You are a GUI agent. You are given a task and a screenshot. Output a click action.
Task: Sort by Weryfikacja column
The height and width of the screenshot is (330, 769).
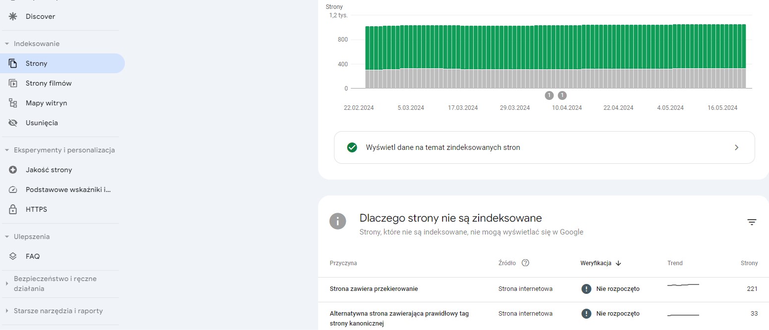[x=596, y=263]
